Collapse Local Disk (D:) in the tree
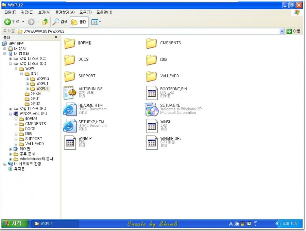Image resolution: width=306 pixels, height=231 pixels. tap(11, 64)
